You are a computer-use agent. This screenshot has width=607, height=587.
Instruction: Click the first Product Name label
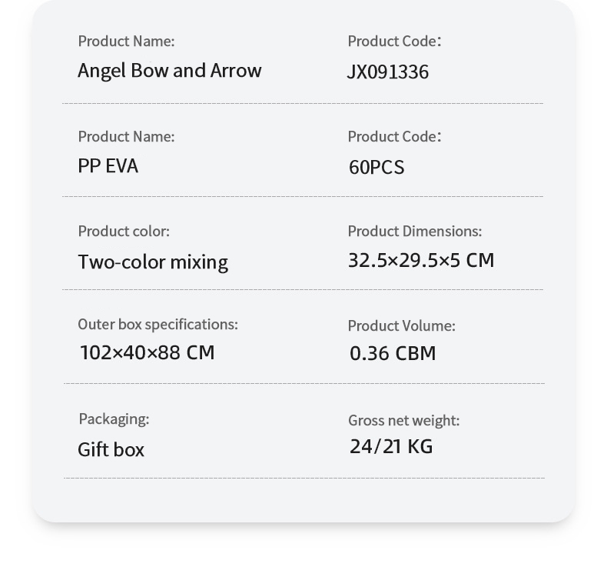point(126,41)
